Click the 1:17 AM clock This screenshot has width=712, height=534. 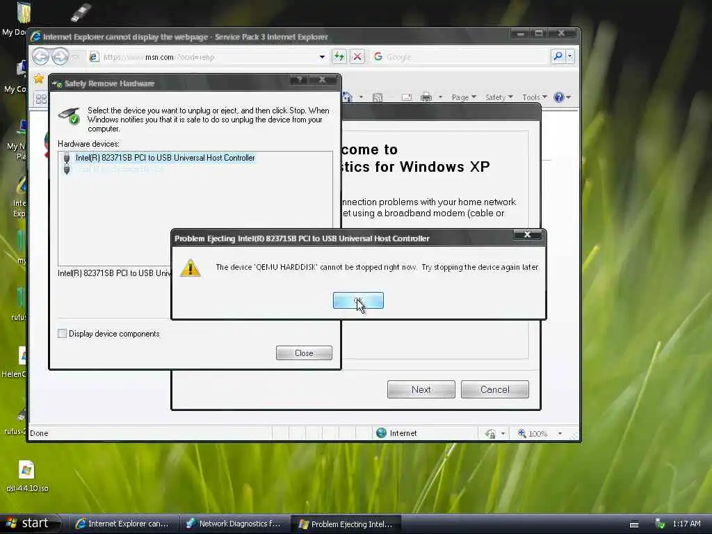(x=686, y=524)
